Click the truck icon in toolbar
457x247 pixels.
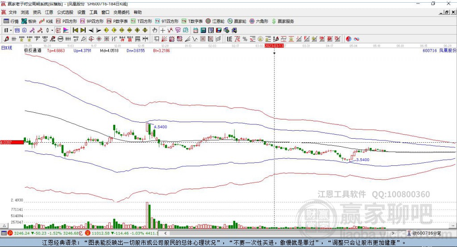(x=234, y=30)
